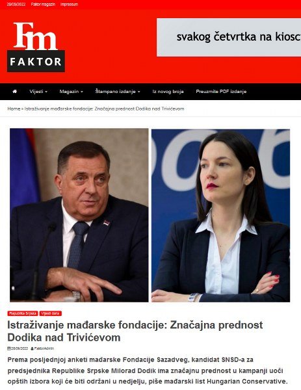Viewport: 301px width, 390px height.
Task: Click the FaktorAdmin author link
Action: [44, 348]
